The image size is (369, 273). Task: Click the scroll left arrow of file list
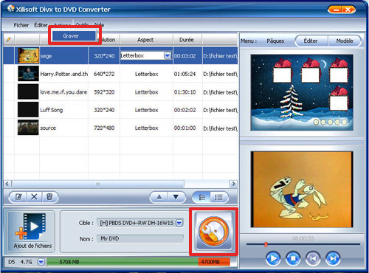coord(7,184)
